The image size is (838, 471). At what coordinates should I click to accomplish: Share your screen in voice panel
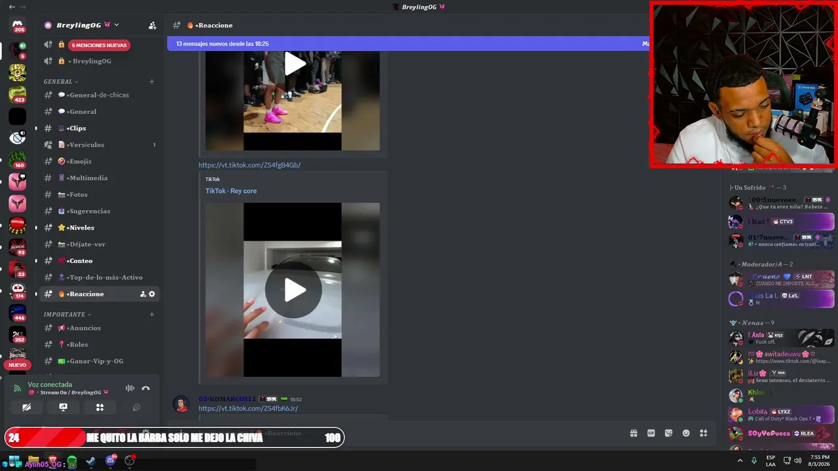click(63, 407)
